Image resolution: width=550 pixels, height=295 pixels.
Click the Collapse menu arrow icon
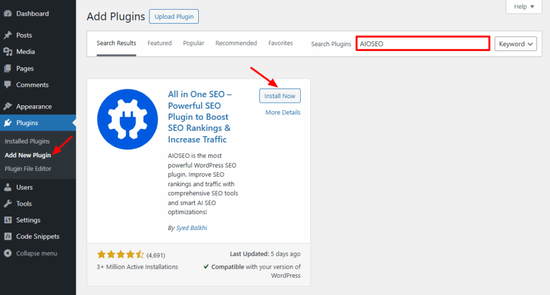tap(8, 253)
